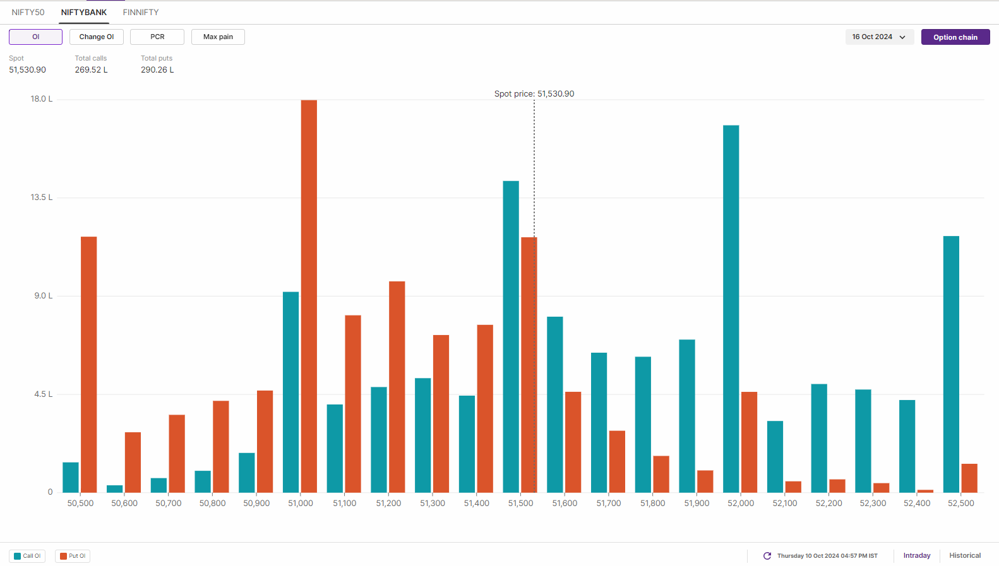This screenshot has height=566, width=999.
Task: Click the 52,000 strike label
Action: [741, 504]
